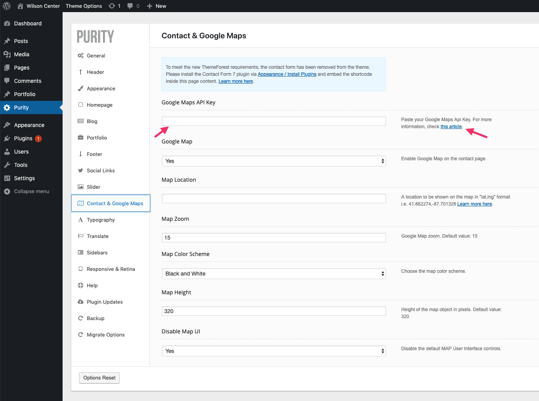Open the Migrate Options tab

point(111,335)
